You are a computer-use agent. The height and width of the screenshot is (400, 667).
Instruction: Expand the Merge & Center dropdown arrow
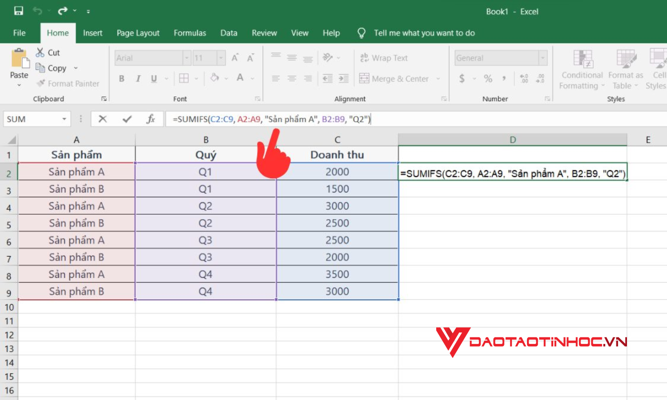[438, 79]
